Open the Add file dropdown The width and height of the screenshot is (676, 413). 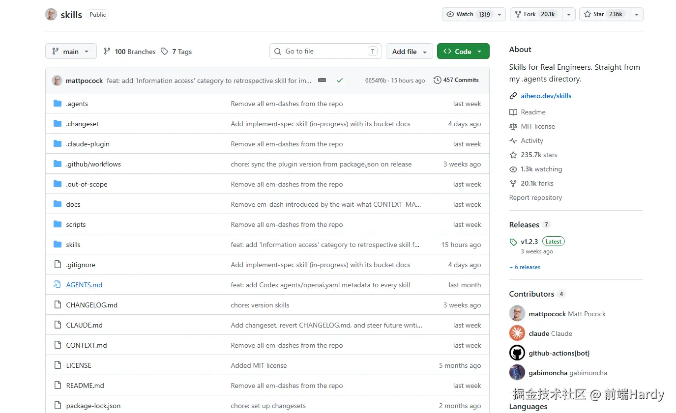(x=410, y=52)
